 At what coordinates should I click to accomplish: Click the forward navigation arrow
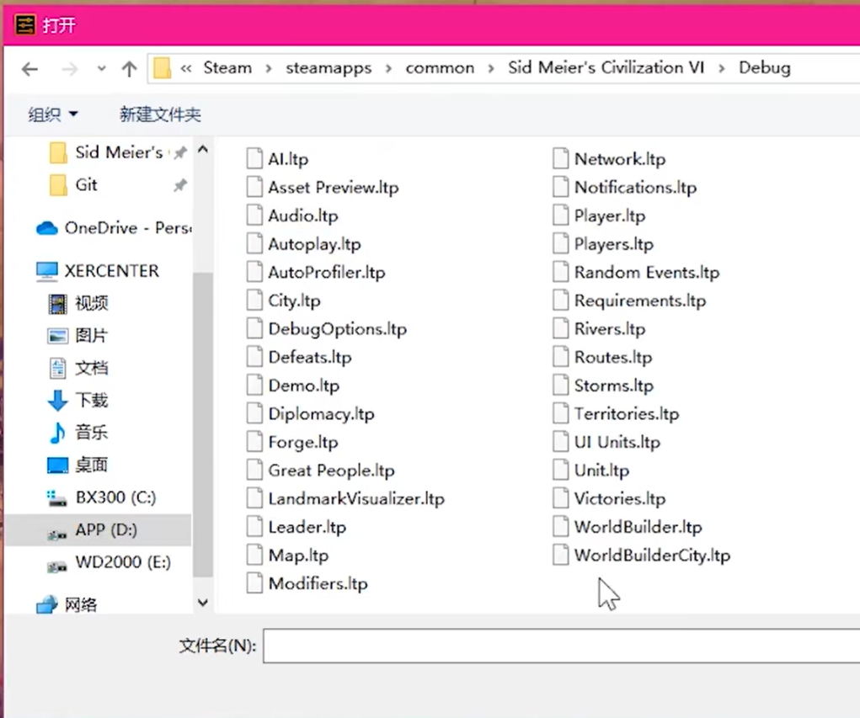(x=70, y=69)
